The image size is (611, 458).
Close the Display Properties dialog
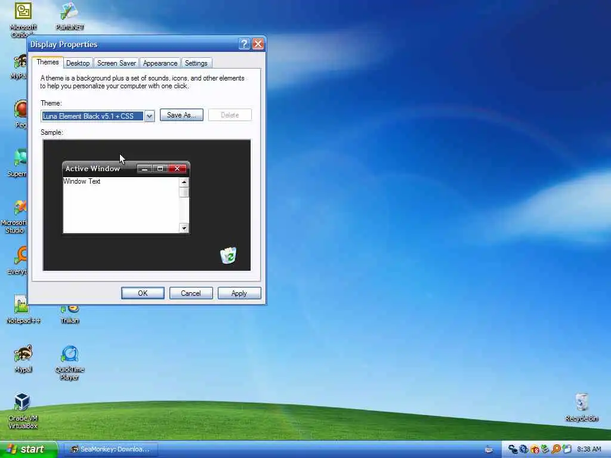258,44
